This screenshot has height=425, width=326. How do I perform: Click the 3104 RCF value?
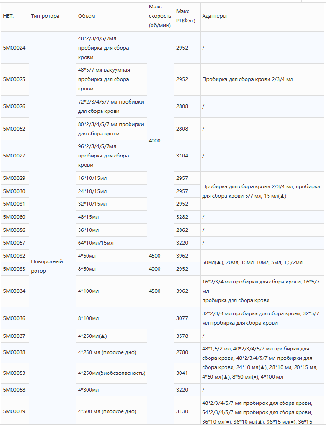tap(182, 156)
